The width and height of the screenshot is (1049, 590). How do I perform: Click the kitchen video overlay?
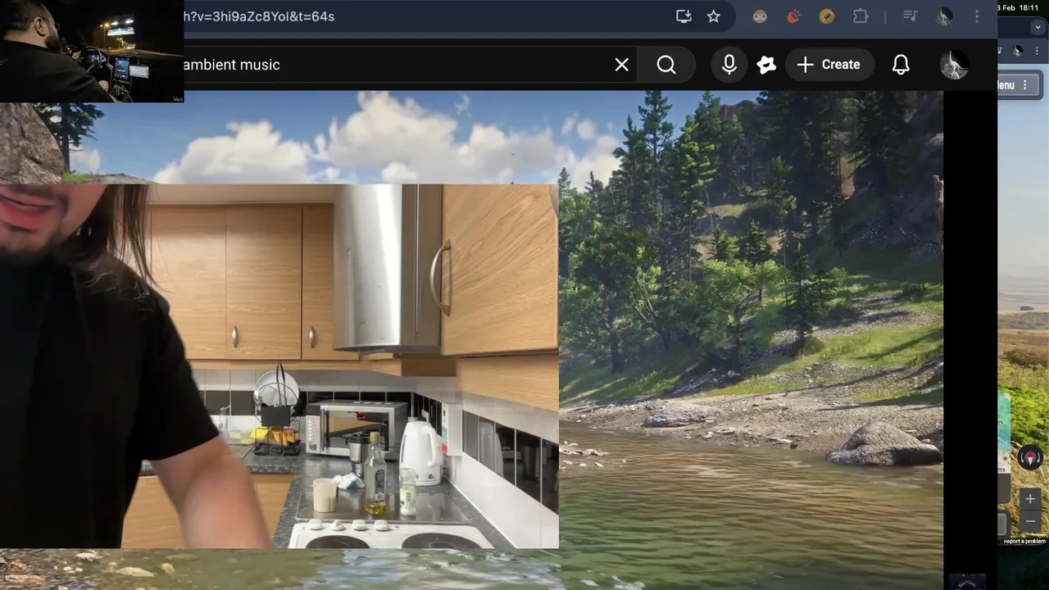point(279,366)
